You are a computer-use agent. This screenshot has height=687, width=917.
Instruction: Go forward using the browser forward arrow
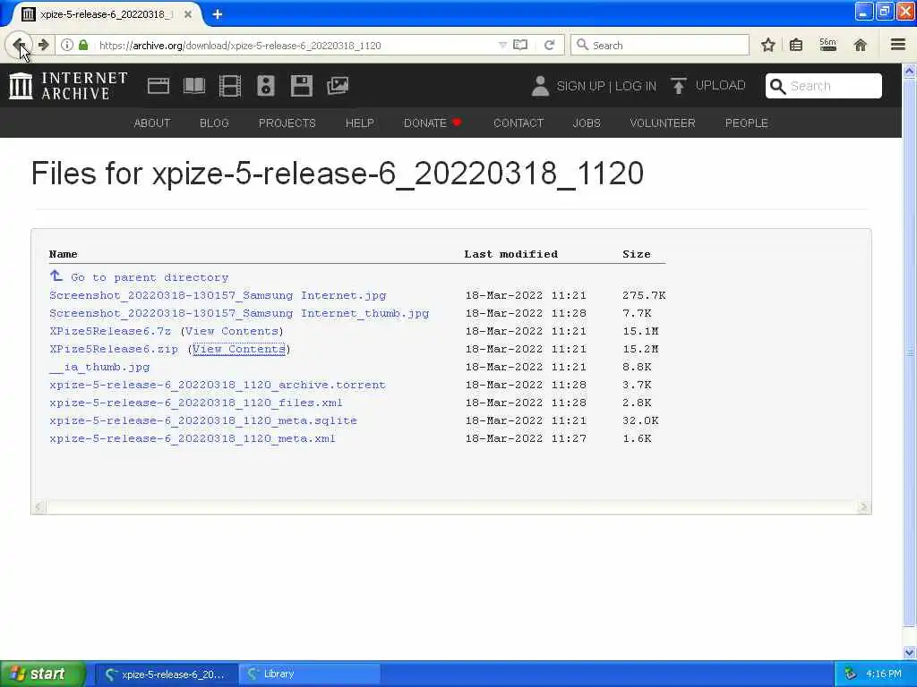tap(43, 45)
